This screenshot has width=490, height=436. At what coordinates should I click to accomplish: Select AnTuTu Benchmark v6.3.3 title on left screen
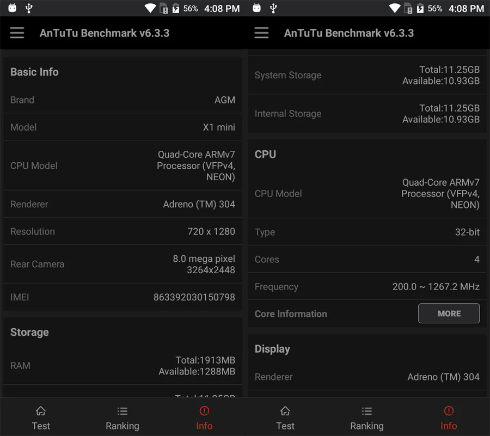pyautogui.click(x=105, y=33)
